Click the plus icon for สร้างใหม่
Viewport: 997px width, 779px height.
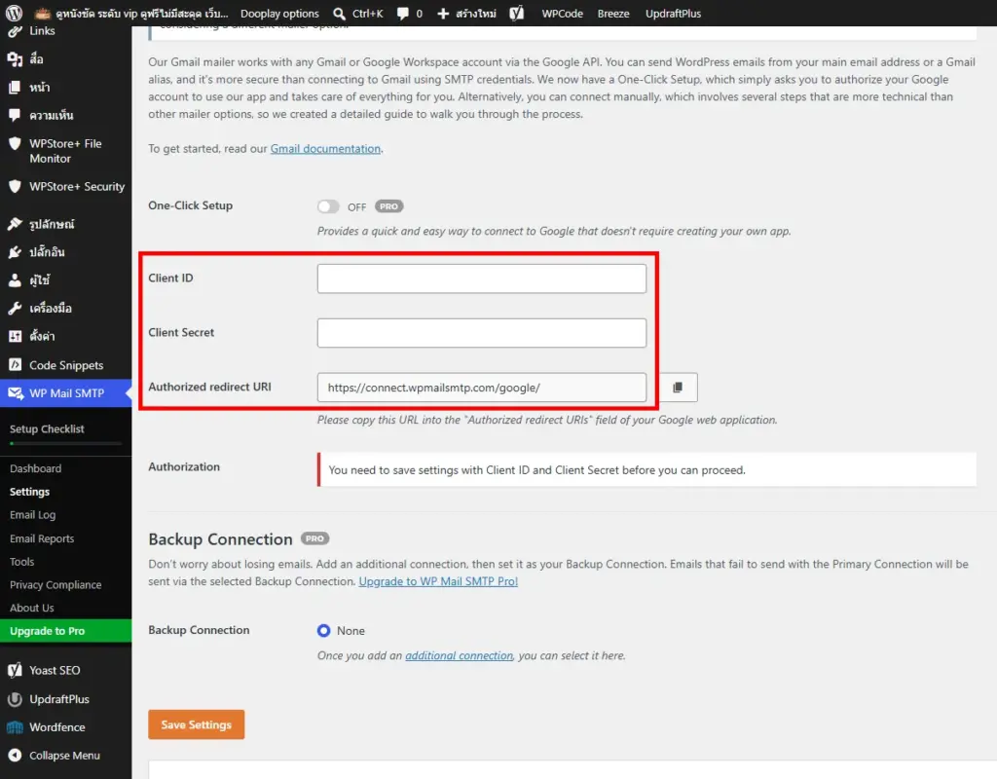point(443,14)
